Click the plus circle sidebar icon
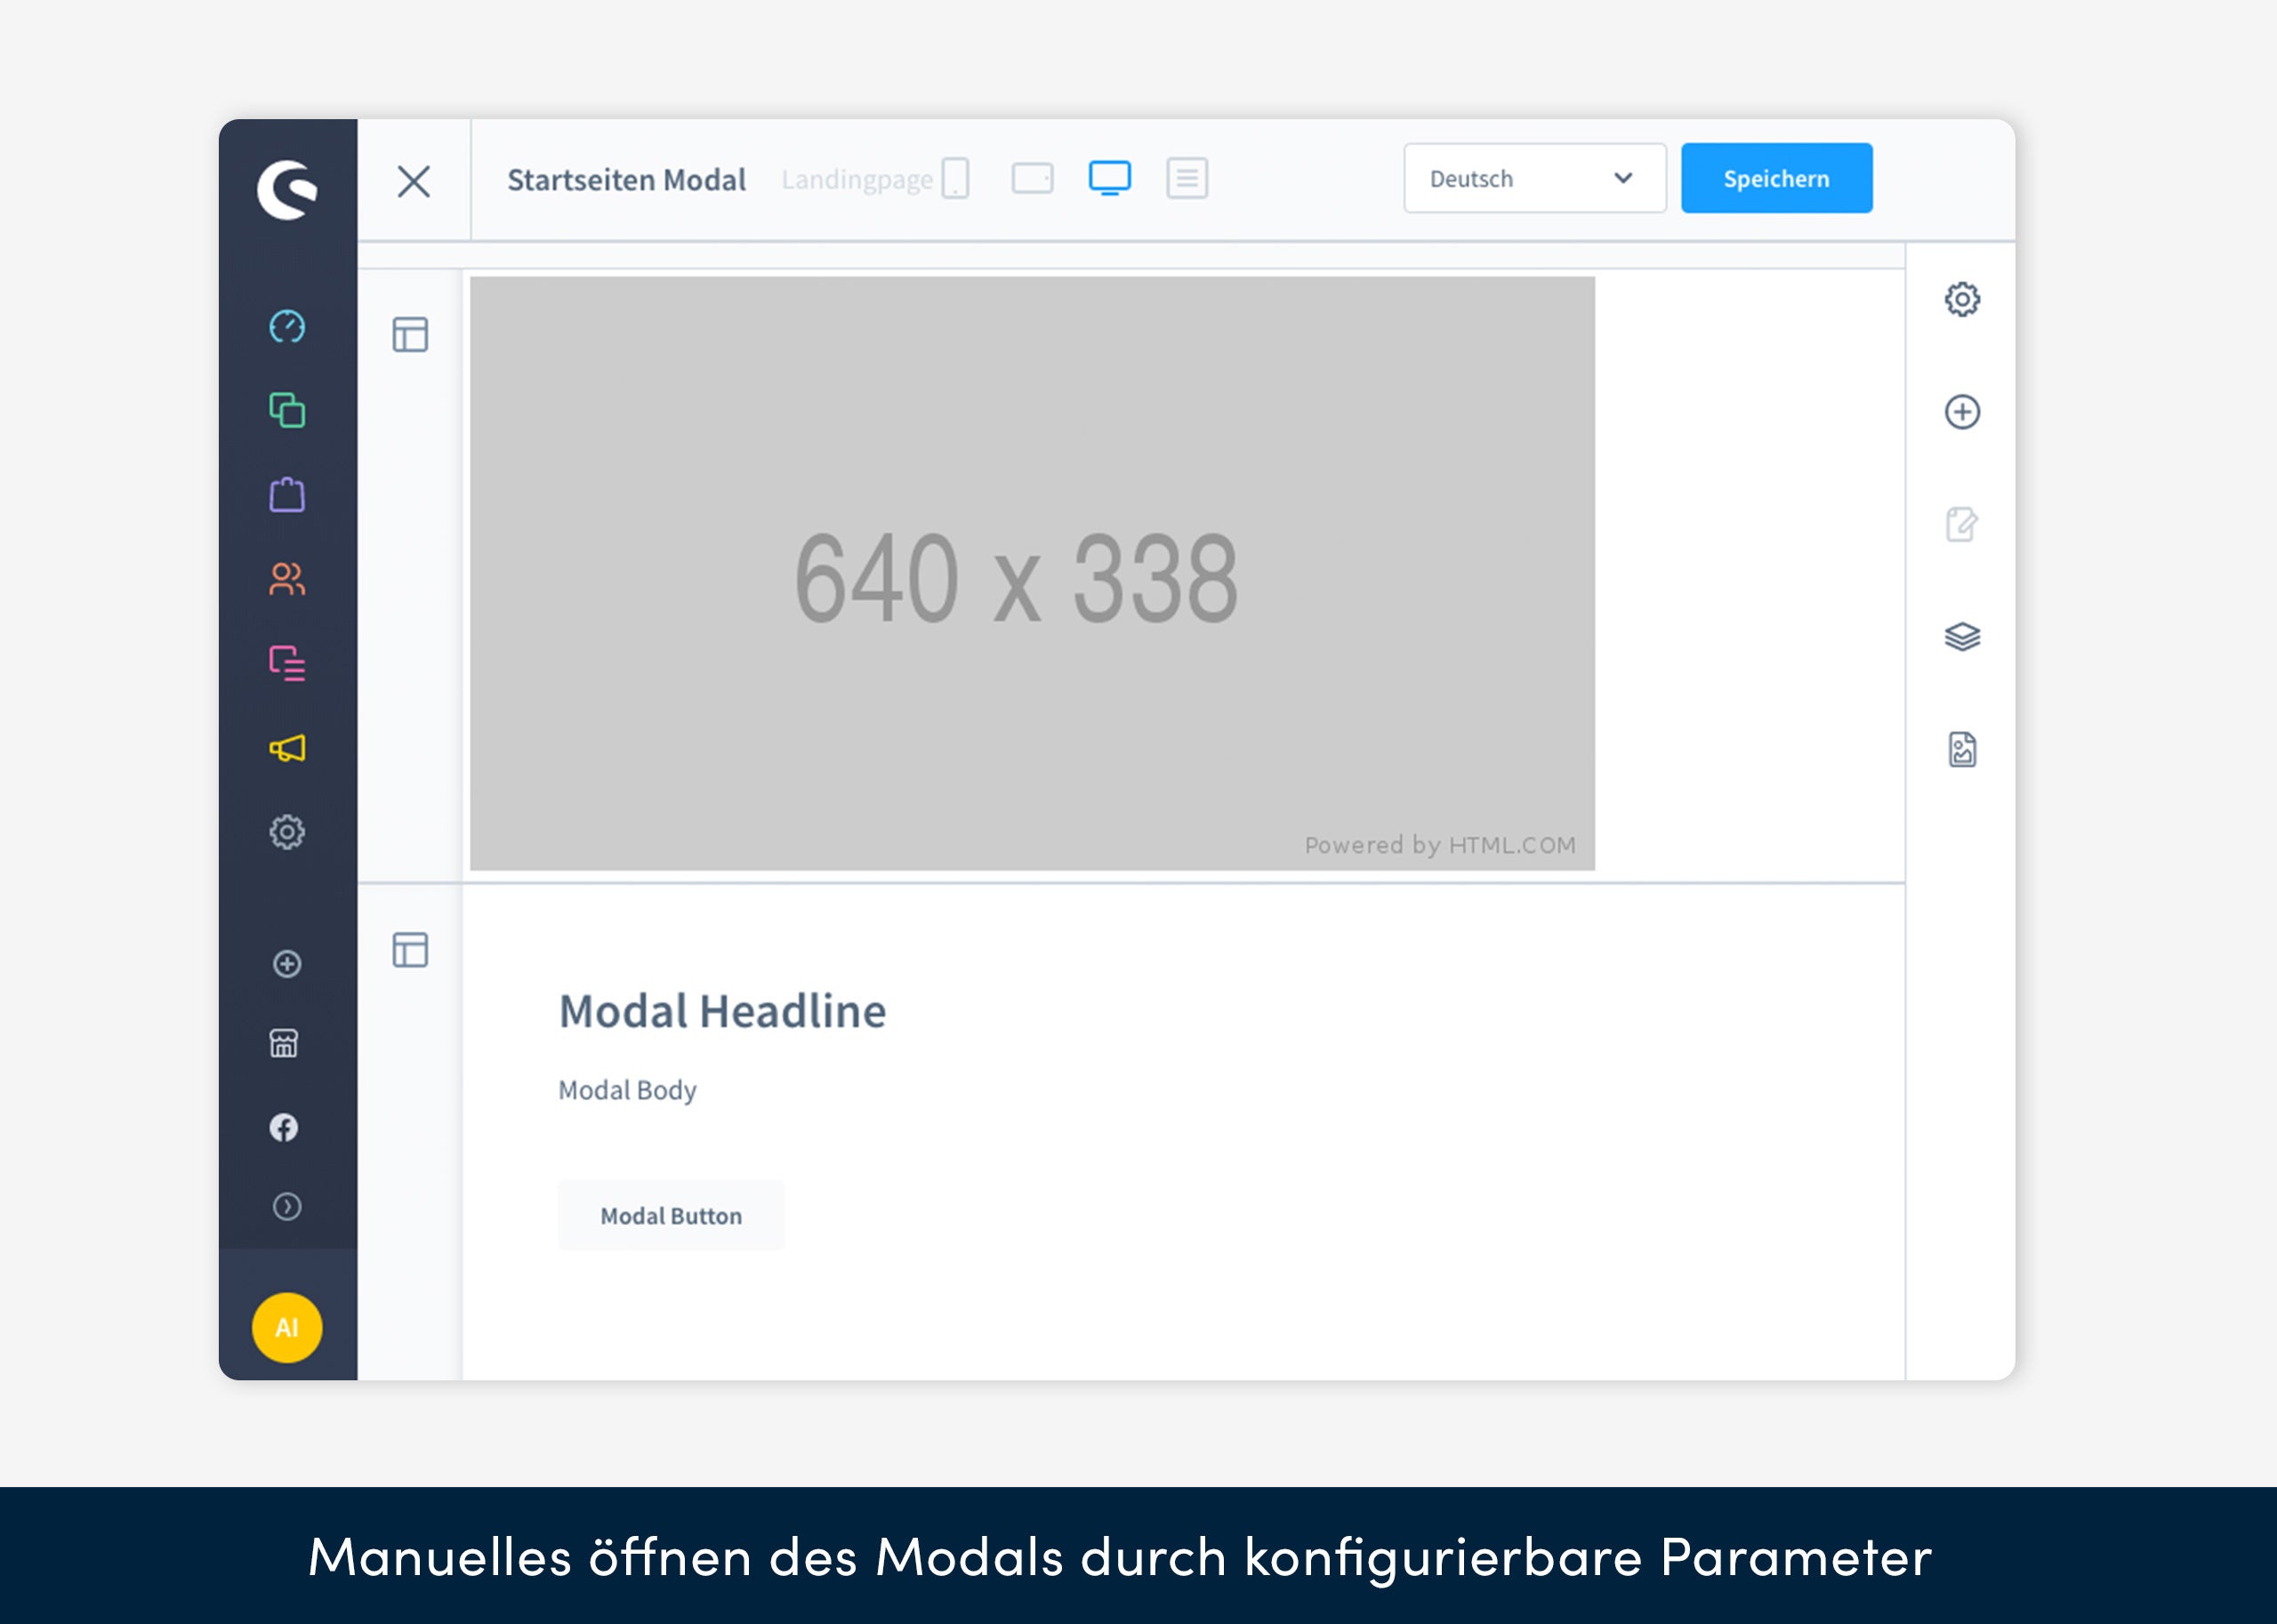Viewport: 2277px width, 1624px height. coord(287,963)
